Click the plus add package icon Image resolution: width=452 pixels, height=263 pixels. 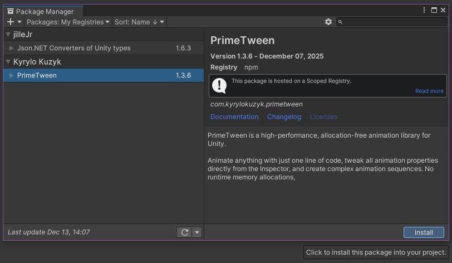tap(11, 22)
